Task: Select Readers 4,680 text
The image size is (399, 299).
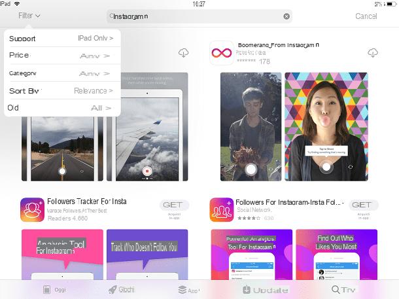Action: pyautogui.click(x=67, y=218)
